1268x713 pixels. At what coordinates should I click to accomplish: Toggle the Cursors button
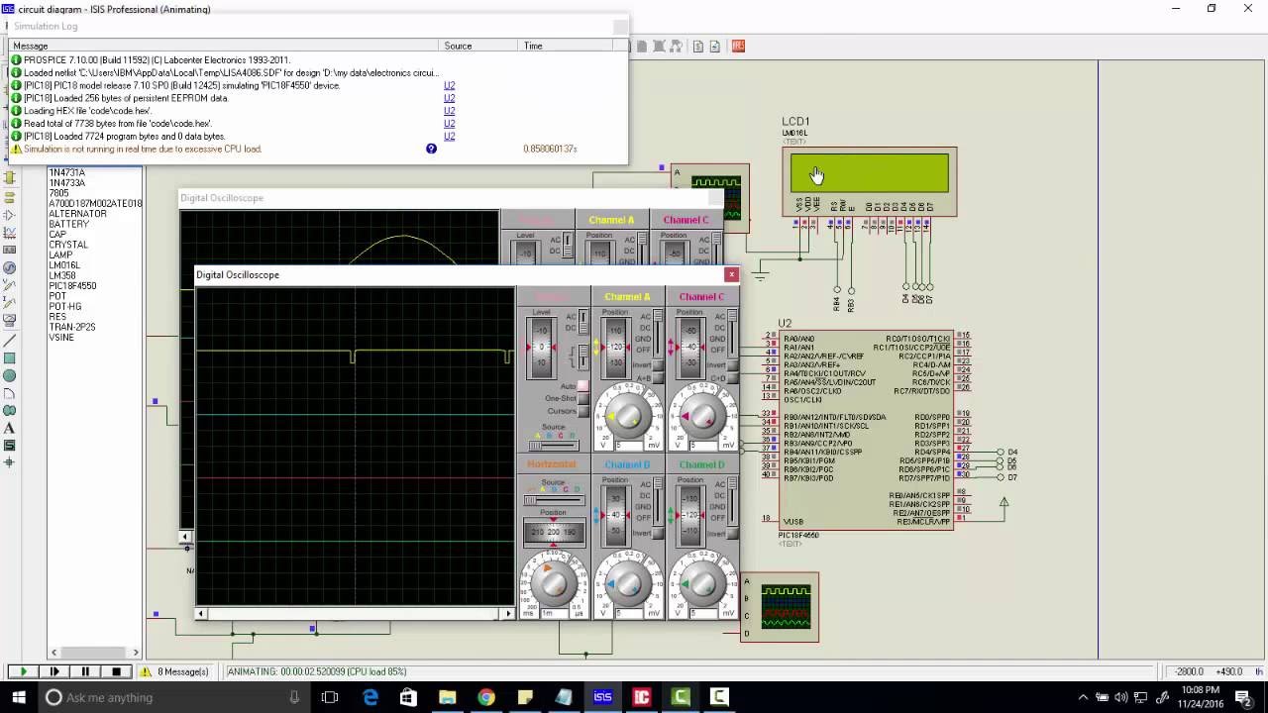coord(582,411)
